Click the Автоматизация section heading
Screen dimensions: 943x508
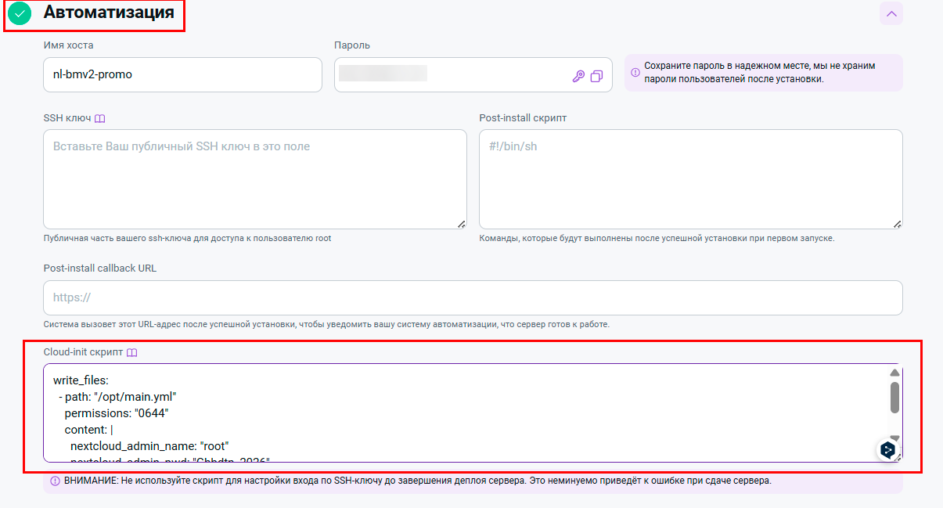[x=109, y=13]
